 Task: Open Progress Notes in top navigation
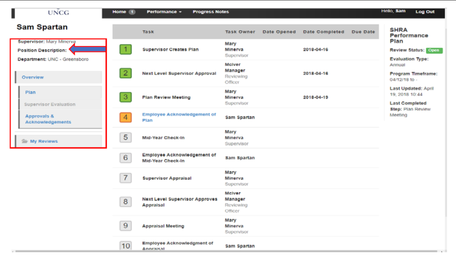[211, 12]
